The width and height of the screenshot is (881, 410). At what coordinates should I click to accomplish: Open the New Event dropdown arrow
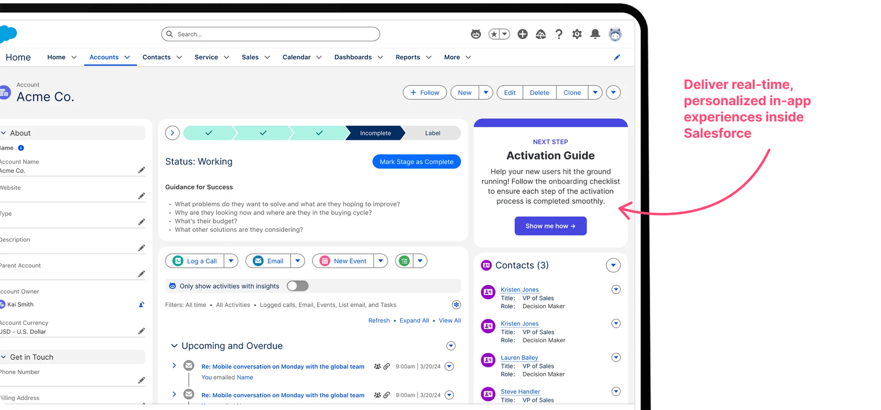(381, 261)
